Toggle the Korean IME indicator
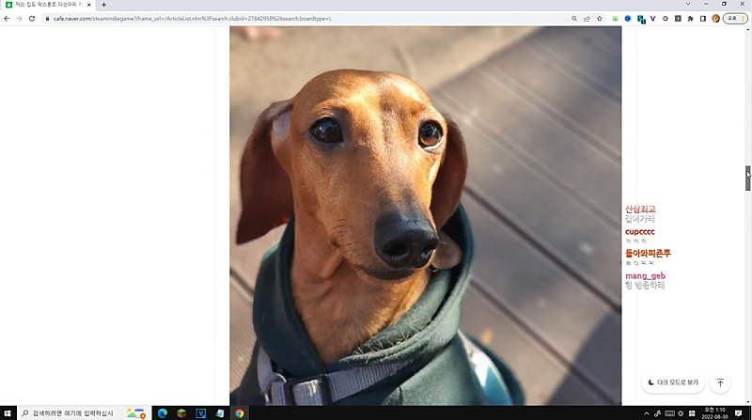The height and width of the screenshot is (420, 752). click(692, 413)
